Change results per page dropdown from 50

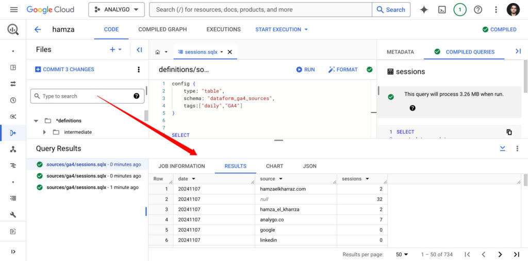point(402,254)
